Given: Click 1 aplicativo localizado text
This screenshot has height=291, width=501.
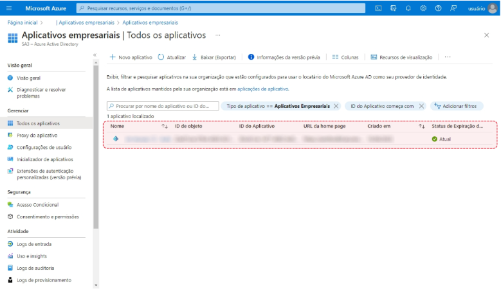Looking at the screenshot, I should (x=131, y=116).
